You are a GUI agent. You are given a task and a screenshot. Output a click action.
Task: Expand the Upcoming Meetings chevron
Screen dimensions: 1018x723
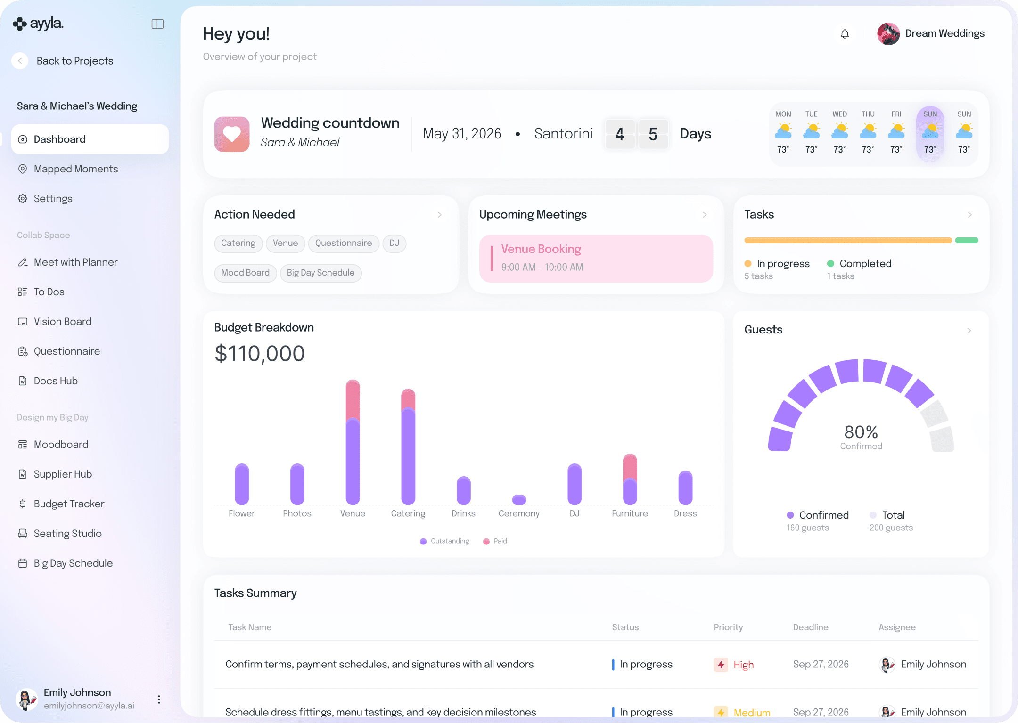(705, 215)
